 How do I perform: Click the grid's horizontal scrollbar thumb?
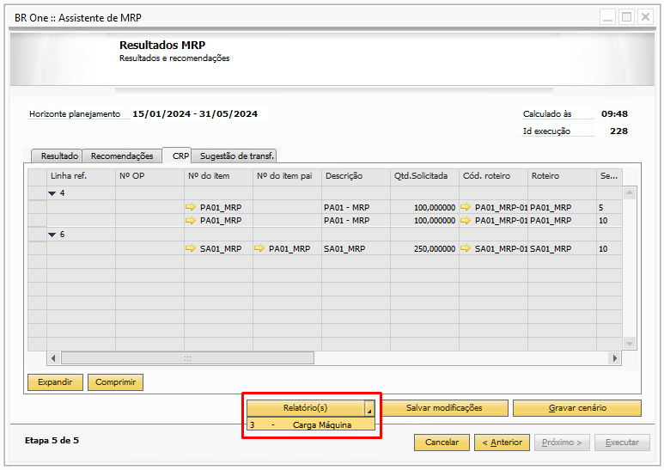(x=187, y=358)
